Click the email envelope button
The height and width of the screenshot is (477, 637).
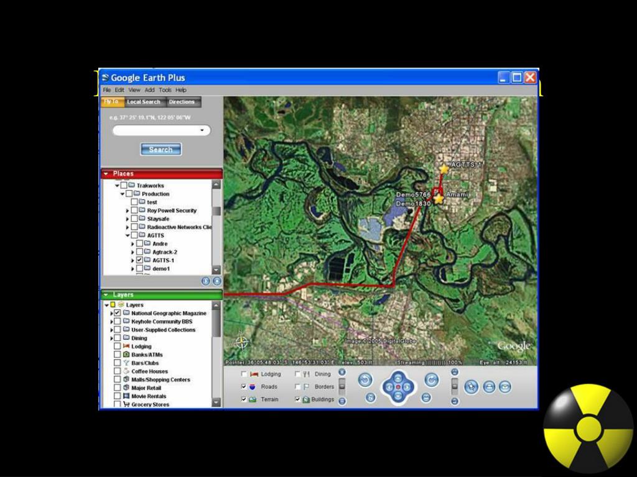pos(505,386)
